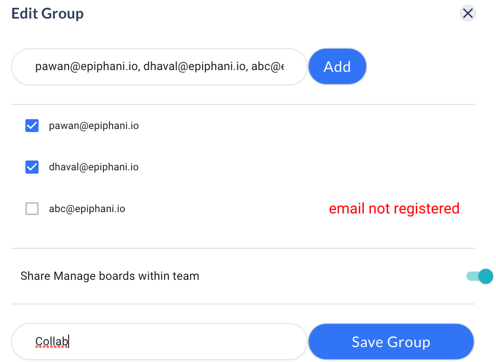Select the dhaval@epiphani.io list label
The height and width of the screenshot is (362, 496).
click(94, 167)
